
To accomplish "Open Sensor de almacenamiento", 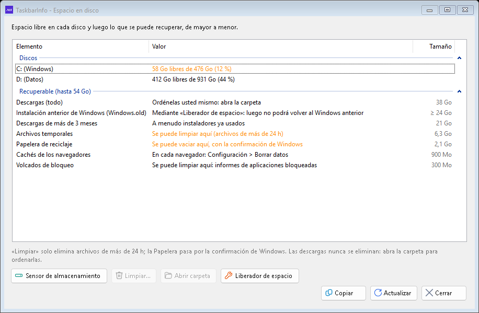I will click(x=59, y=276).
